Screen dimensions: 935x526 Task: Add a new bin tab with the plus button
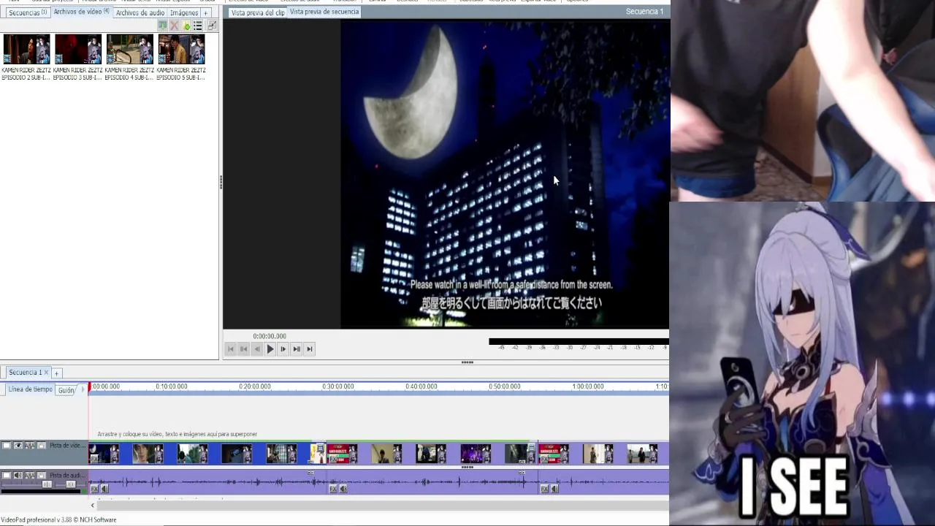coord(206,12)
